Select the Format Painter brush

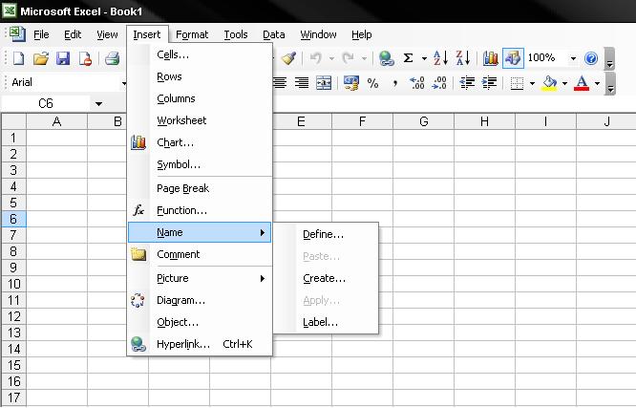pyautogui.click(x=288, y=58)
